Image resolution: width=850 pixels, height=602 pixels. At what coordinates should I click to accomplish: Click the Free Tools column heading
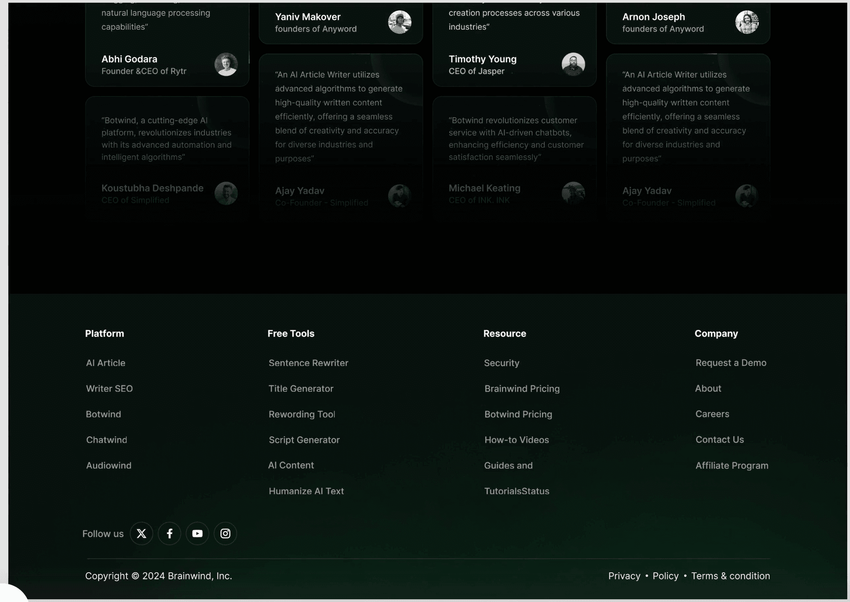291,334
